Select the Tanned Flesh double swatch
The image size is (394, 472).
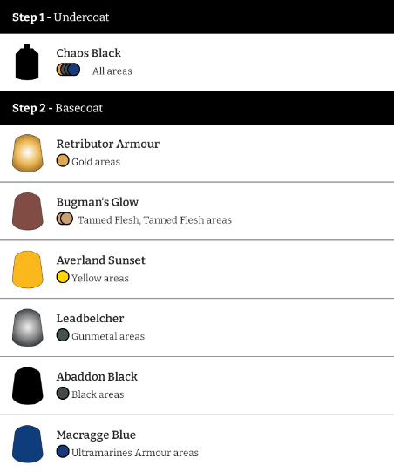[65, 219]
